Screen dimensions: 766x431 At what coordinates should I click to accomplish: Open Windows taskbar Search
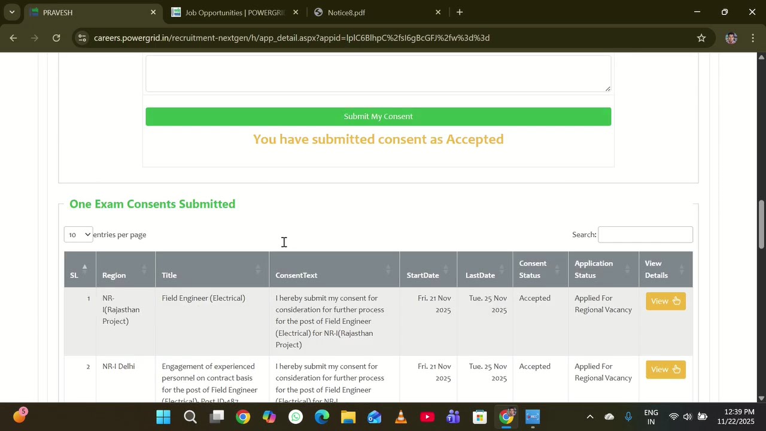click(190, 417)
